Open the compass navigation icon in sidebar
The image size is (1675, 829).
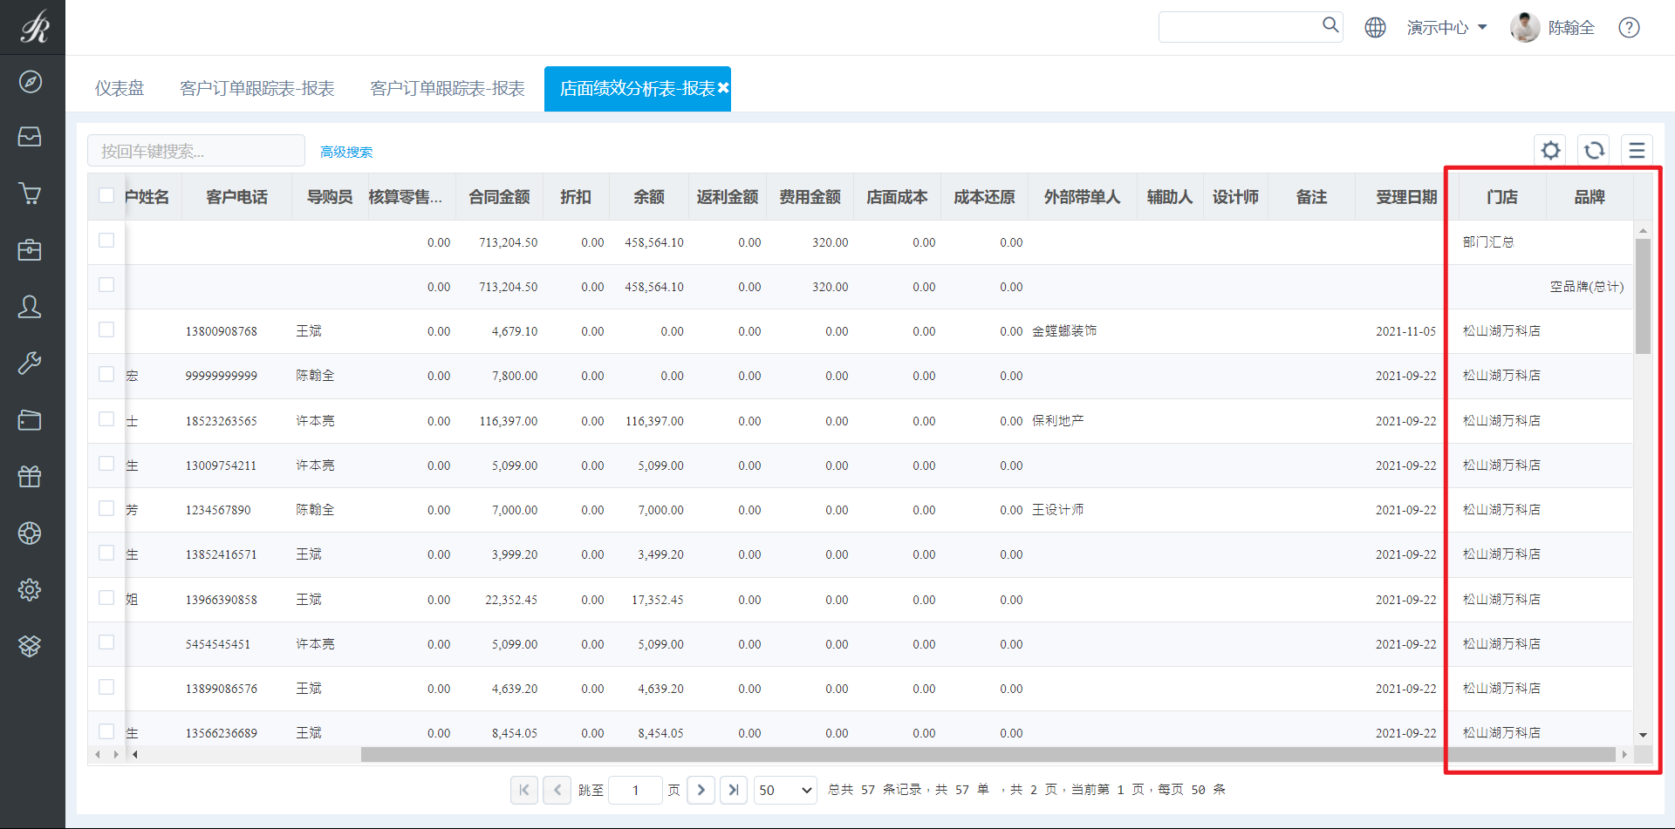(30, 82)
